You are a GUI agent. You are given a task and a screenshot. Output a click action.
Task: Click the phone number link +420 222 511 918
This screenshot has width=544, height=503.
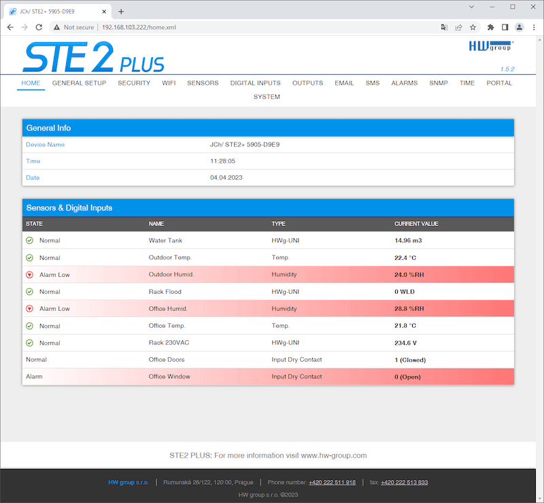tap(332, 482)
